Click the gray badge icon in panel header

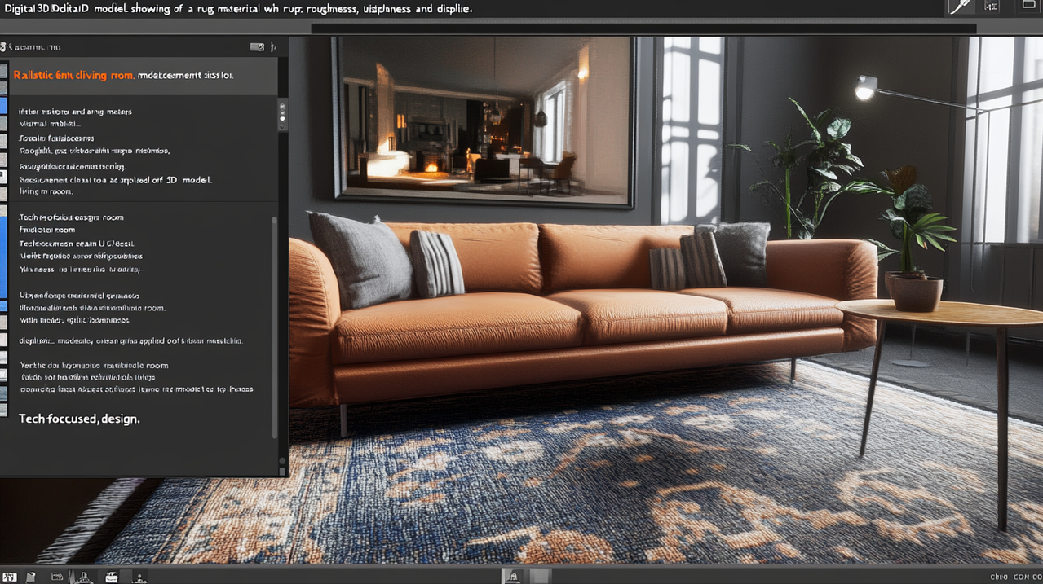(x=257, y=47)
